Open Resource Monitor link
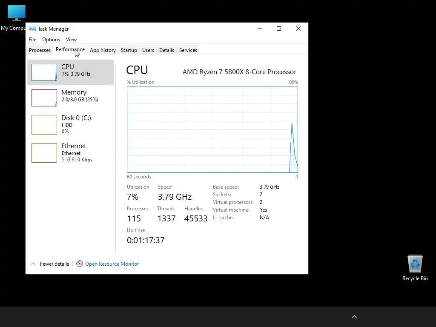 112,264
